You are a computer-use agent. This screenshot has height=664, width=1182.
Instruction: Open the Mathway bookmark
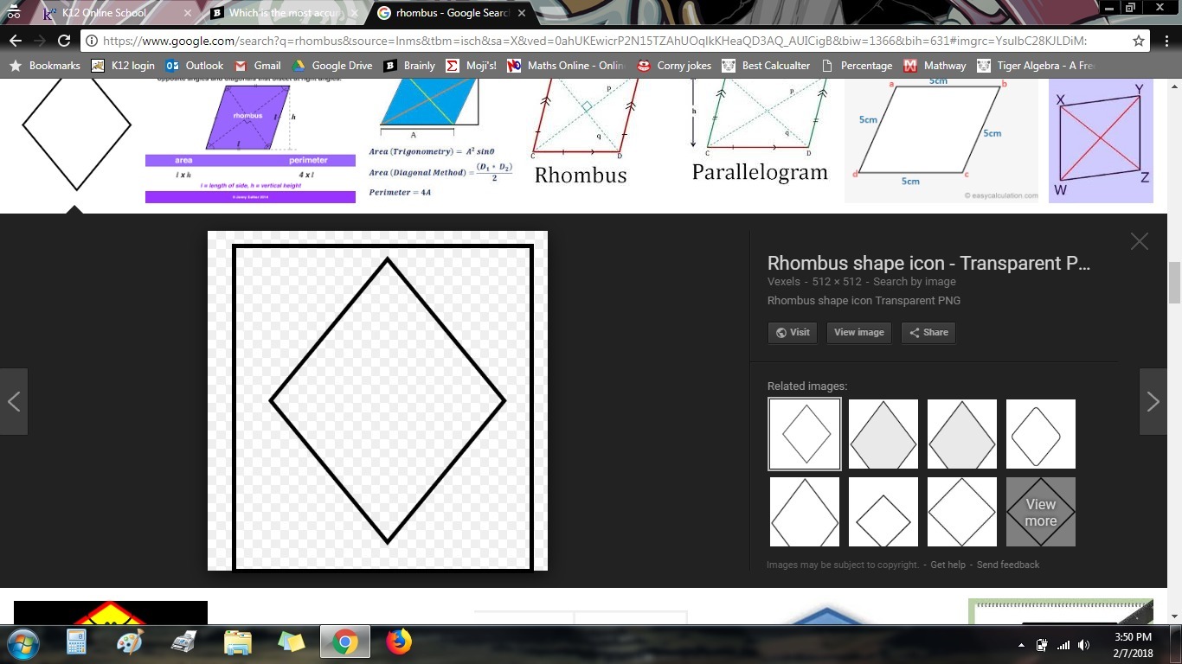click(x=935, y=66)
